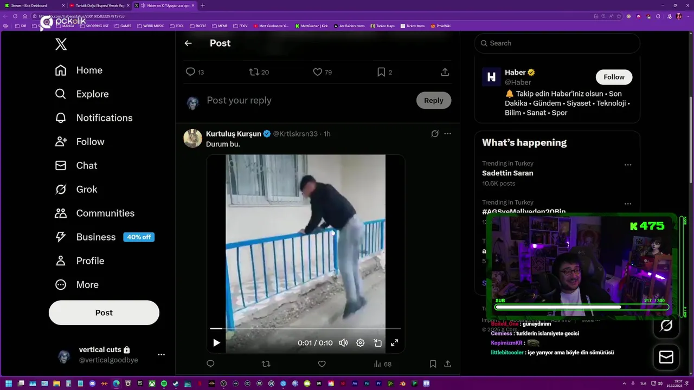Open options for #AGSveMaliyeden20Bin trend
694x390 pixels.
[627, 204]
